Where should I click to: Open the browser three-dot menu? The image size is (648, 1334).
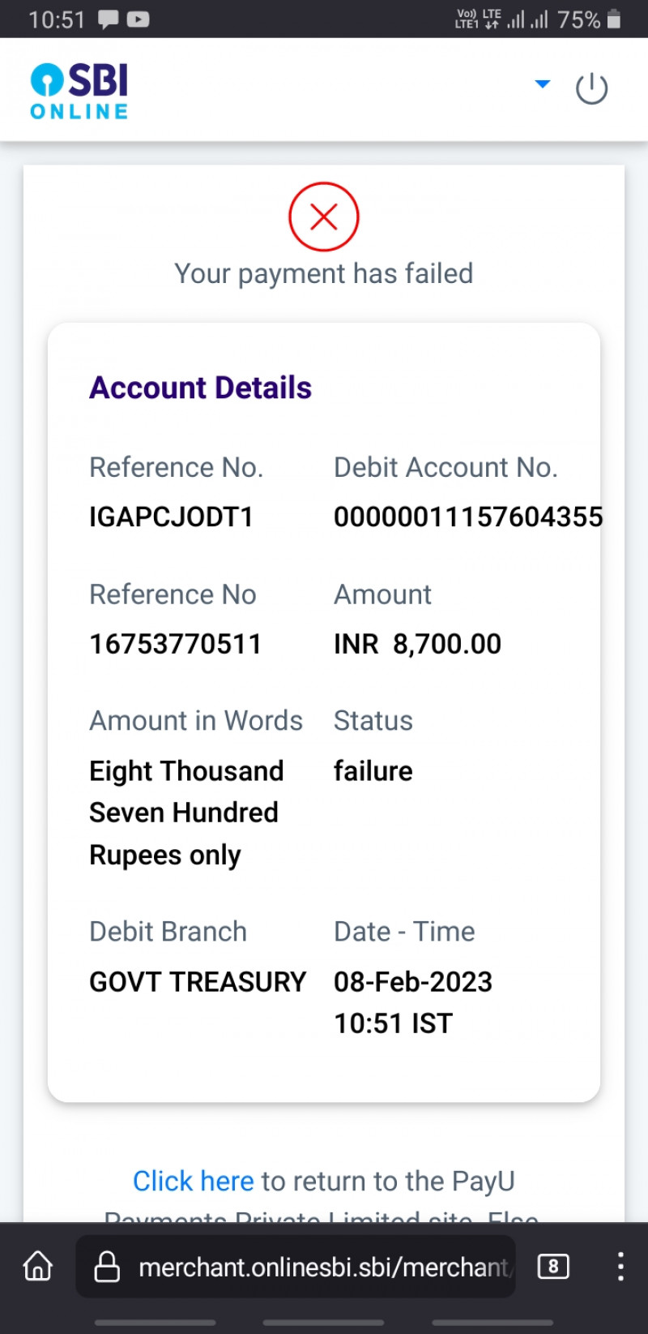[x=620, y=1266]
